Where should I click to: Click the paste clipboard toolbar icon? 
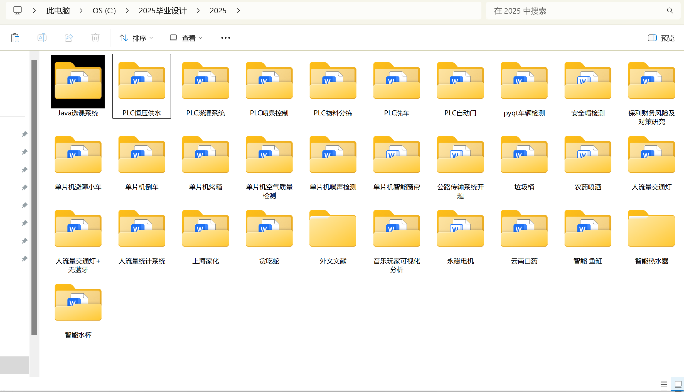tap(15, 38)
